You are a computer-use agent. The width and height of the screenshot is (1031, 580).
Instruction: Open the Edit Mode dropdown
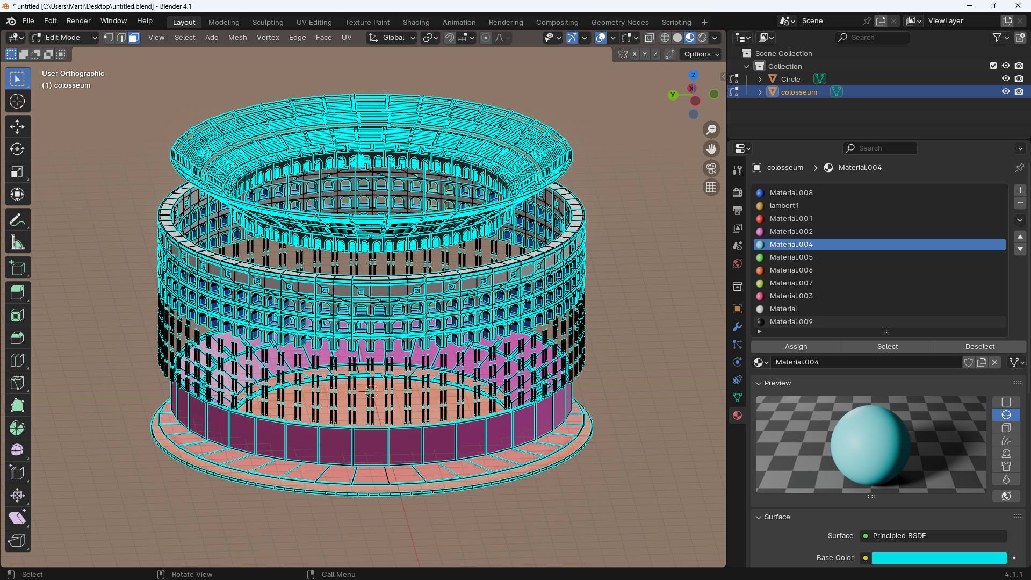click(x=64, y=38)
